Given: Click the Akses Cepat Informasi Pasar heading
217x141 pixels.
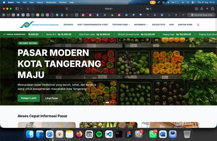Looking at the screenshot, I should pos(43,116).
